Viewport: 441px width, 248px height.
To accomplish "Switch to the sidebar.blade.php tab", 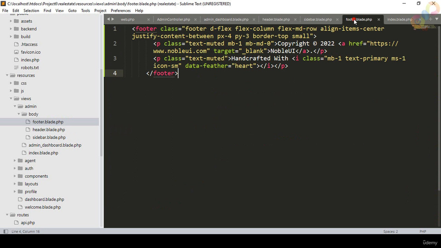I will pos(318,19).
